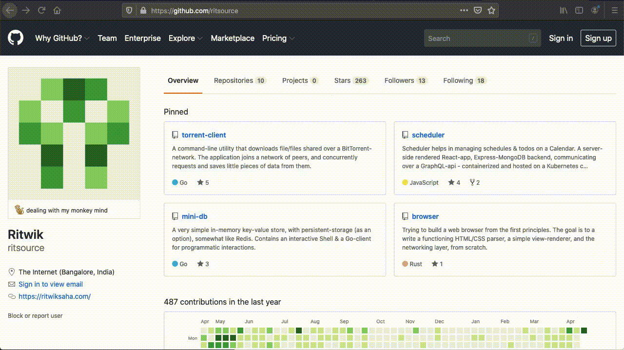Click the 'ritsource' username text
The height and width of the screenshot is (350, 624).
(x=26, y=248)
